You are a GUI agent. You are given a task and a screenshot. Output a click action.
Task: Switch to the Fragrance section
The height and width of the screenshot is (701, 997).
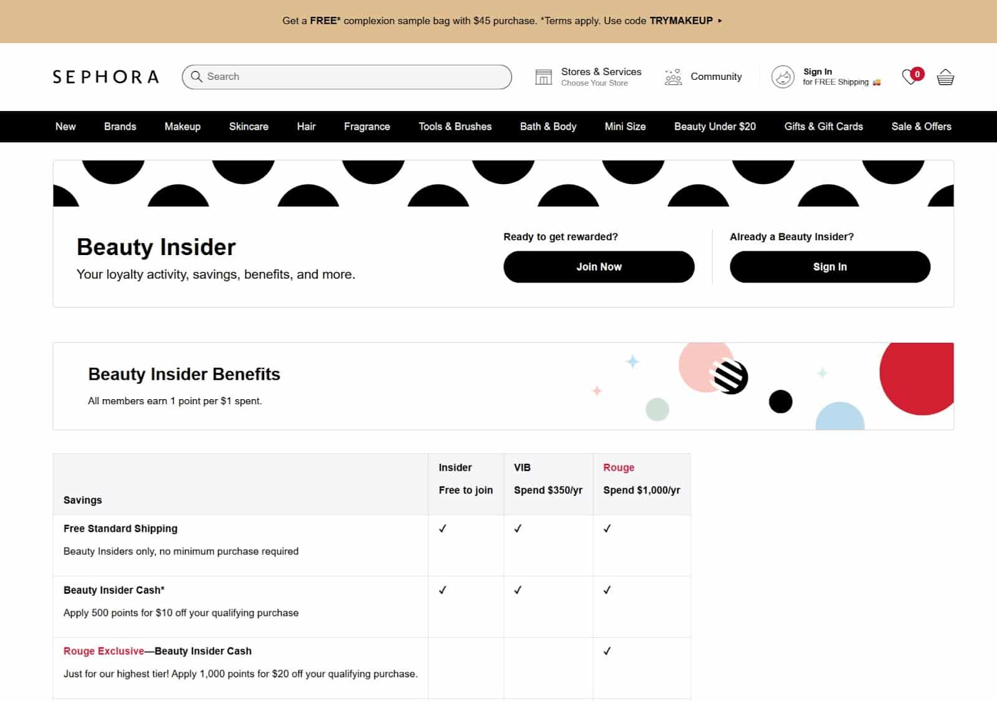click(x=366, y=127)
